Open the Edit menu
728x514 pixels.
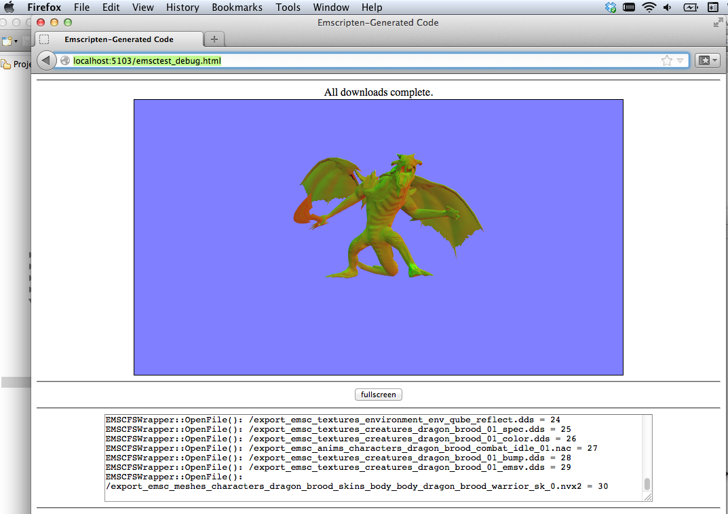point(111,7)
